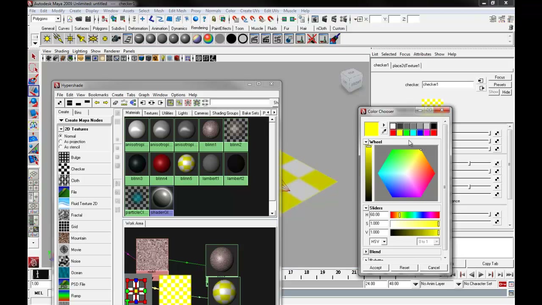Click the checker name input field
Viewport: 542px width, 305px height.
(448, 84)
